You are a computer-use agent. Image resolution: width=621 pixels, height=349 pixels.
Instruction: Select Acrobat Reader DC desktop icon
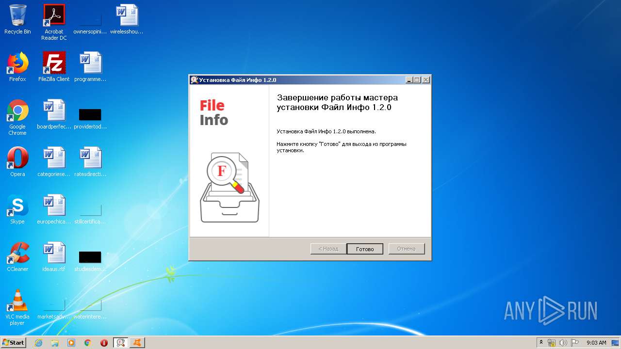pyautogui.click(x=54, y=22)
